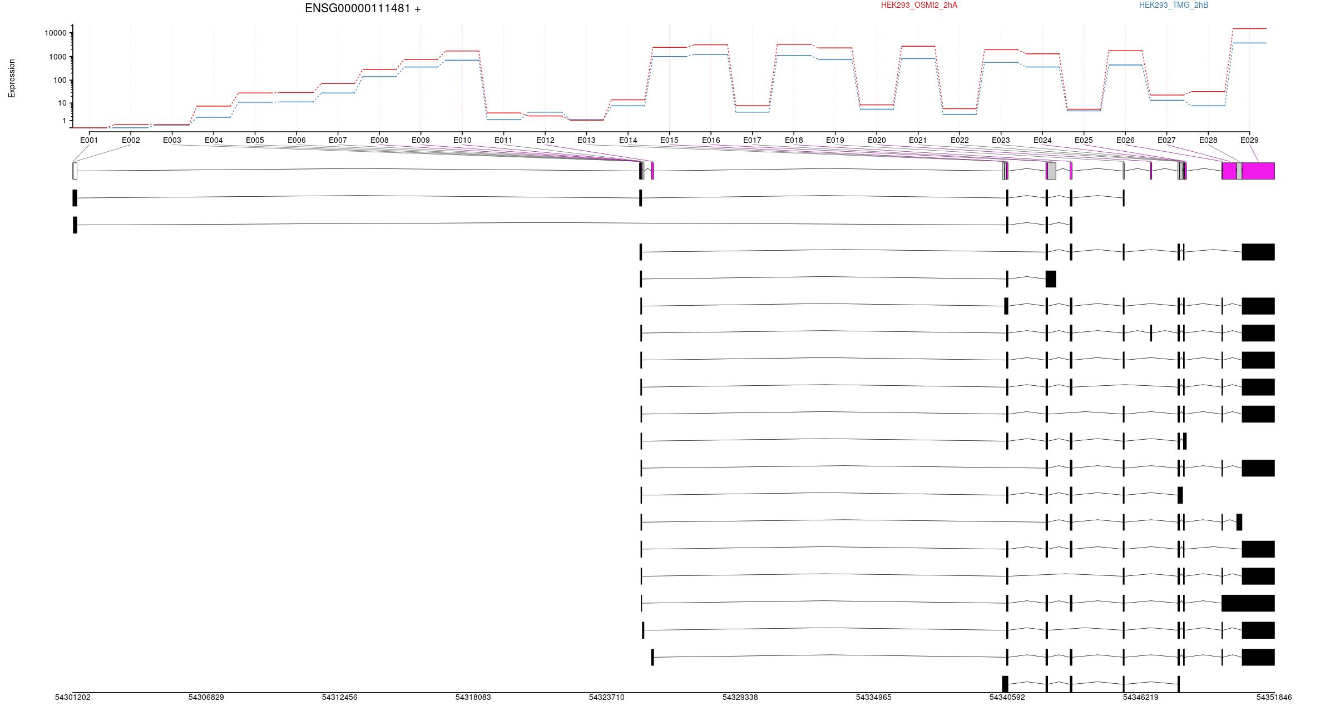Click exon bin label E009
The height and width of the screenshot is (706, 1335).
(x=421, y=140)
